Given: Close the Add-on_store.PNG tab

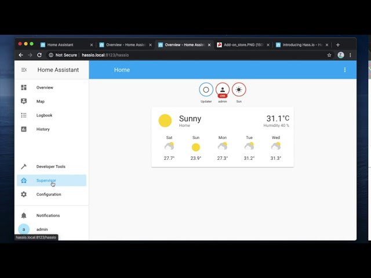Looking at the screenshot, I should tap(268, 45).
